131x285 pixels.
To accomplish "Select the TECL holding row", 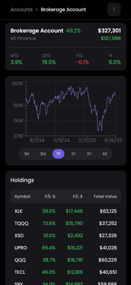I will (x=66, y=272).
